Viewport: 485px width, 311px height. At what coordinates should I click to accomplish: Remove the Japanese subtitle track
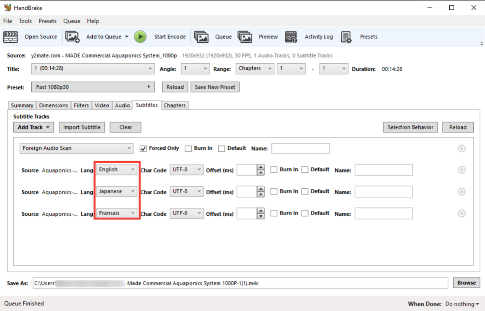click(462, 191)
